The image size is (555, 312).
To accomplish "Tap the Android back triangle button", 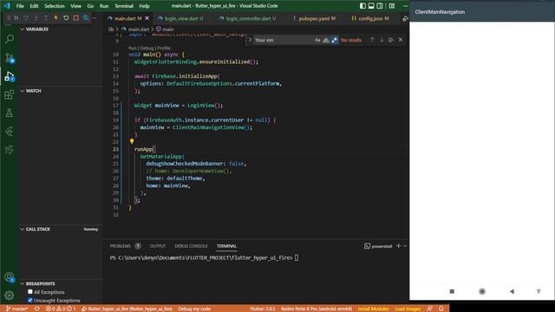I will (512, 291).
